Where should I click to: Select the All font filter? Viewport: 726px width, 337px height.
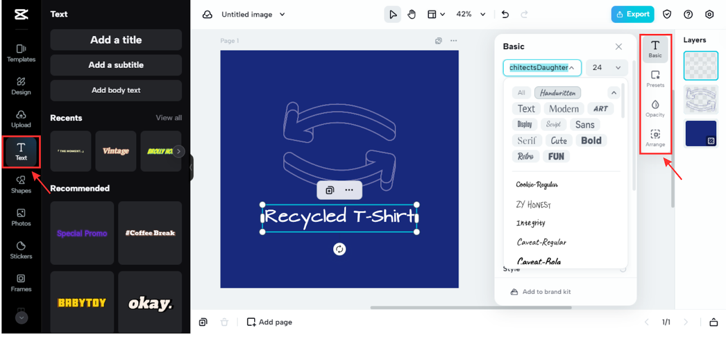pyautogui.click(x=521, y=93)
